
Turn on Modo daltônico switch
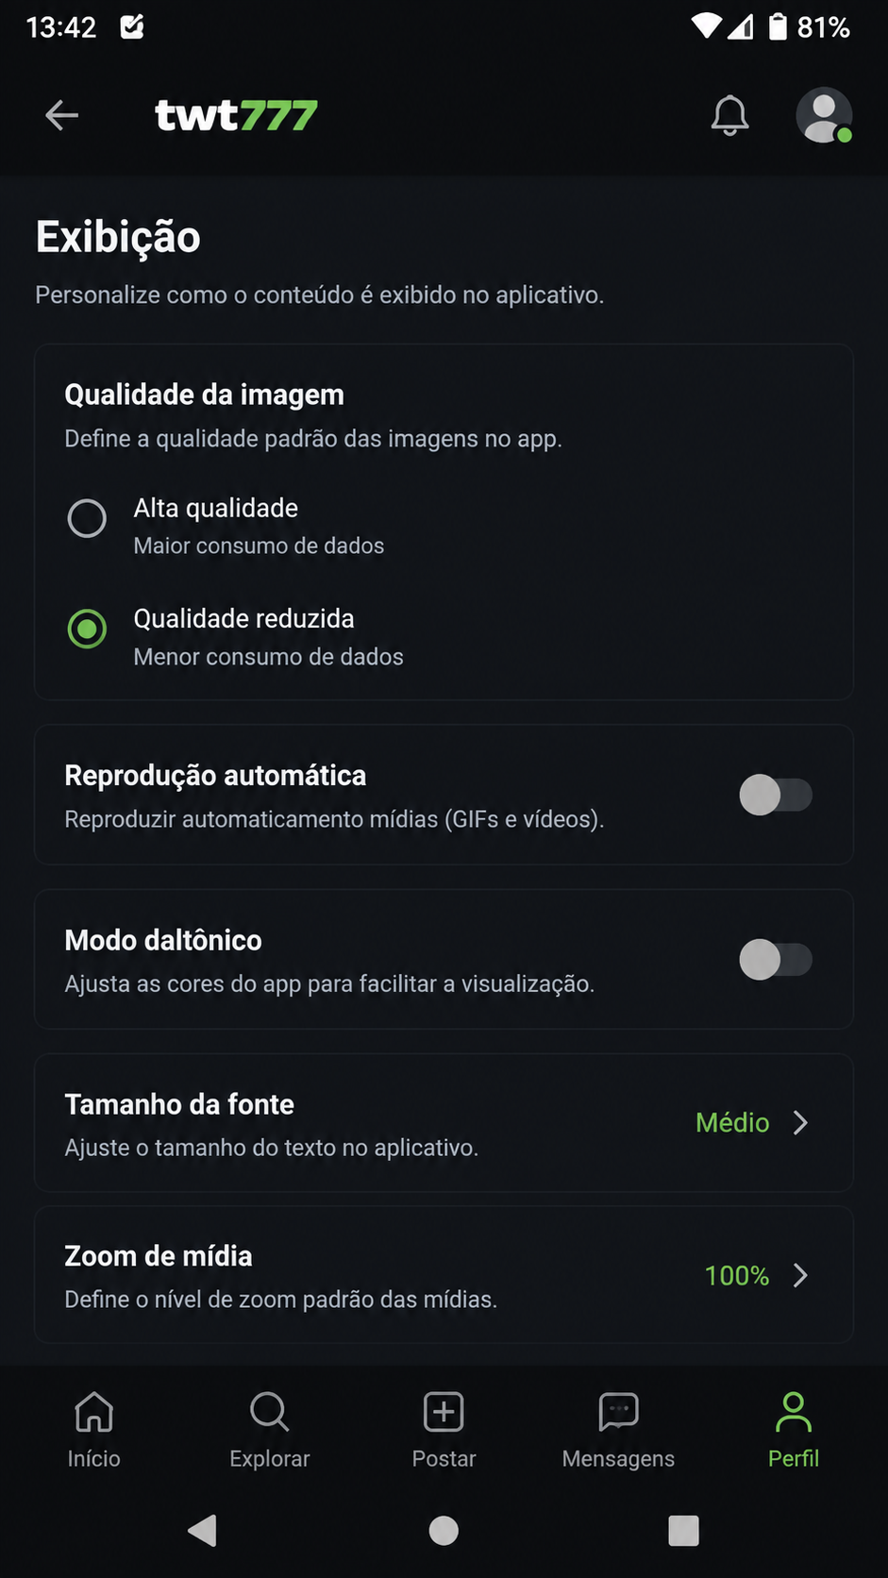[776, 960]
